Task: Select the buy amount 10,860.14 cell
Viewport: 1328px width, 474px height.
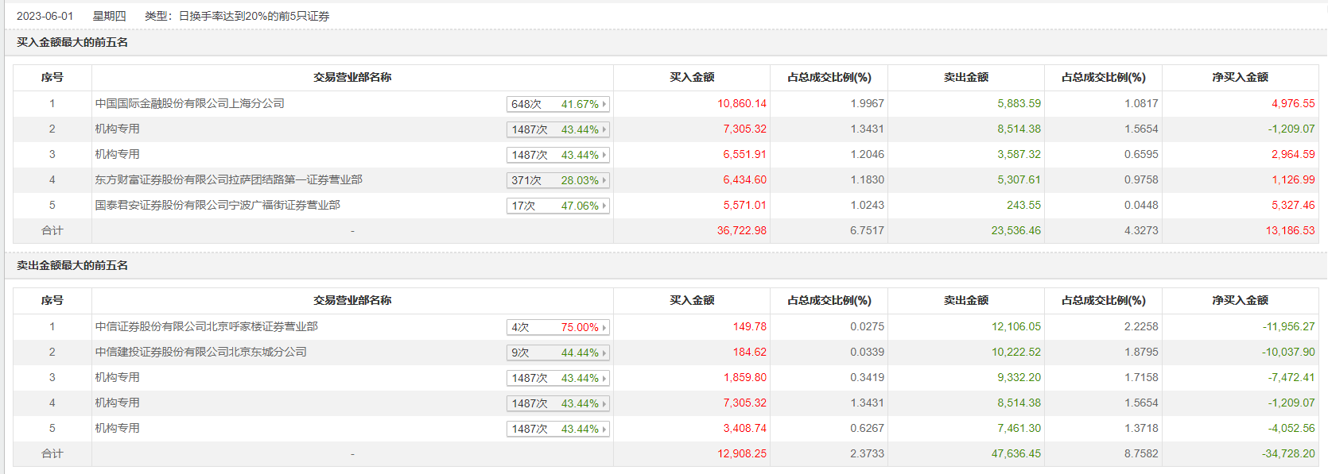Action: click(x=742, y=103)
